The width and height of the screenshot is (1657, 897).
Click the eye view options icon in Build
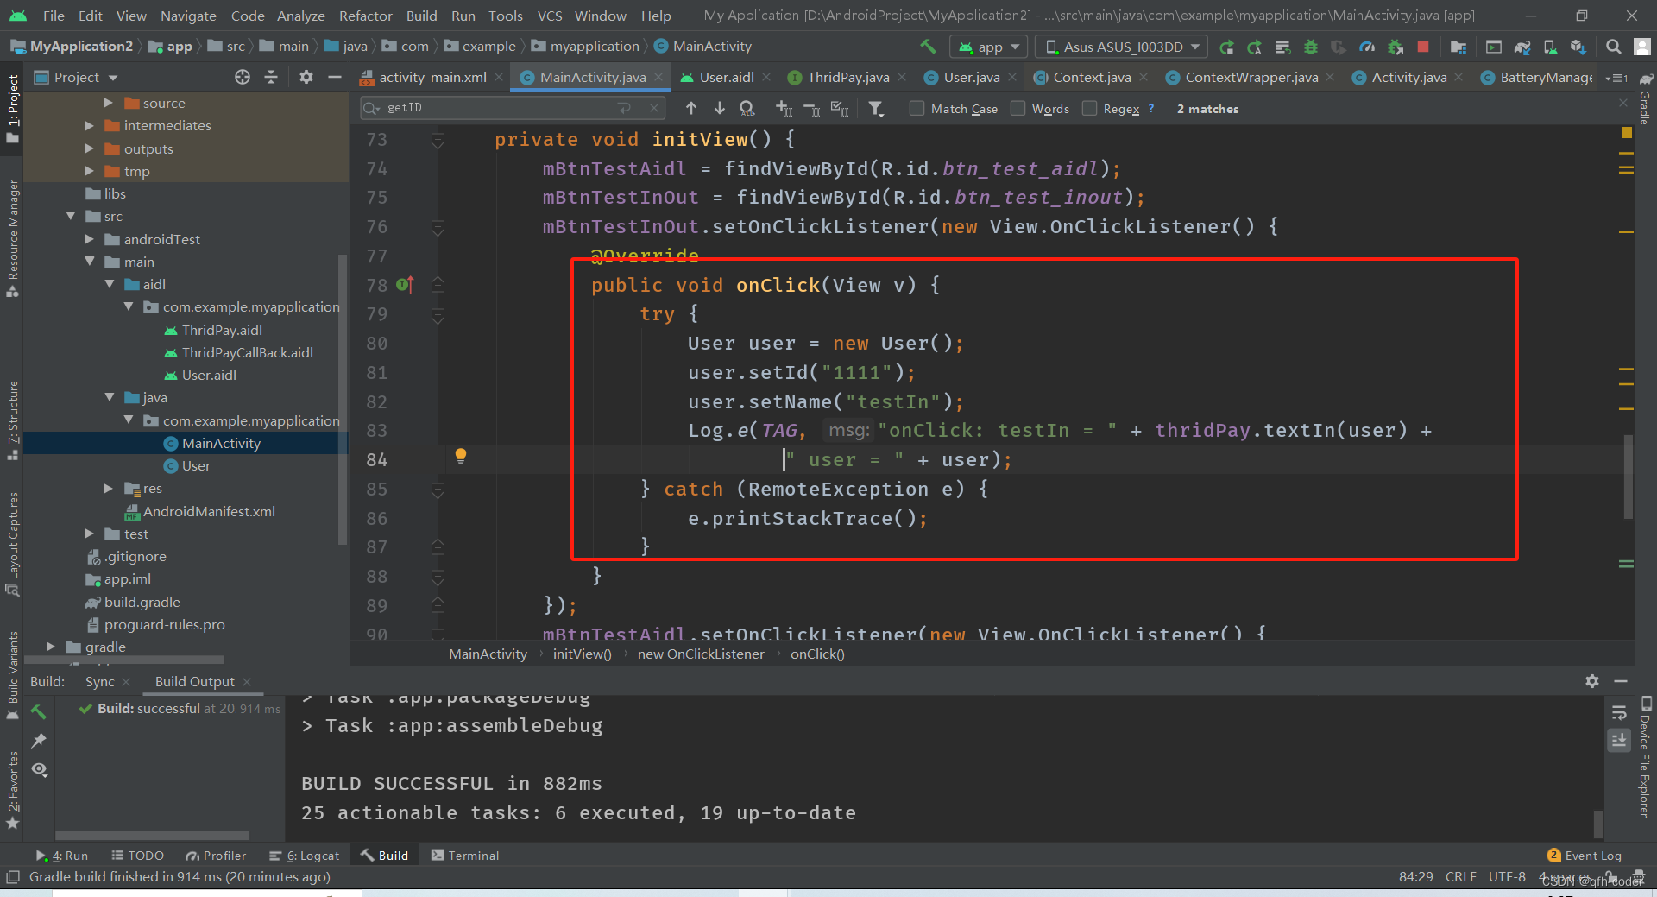[39, 769]
